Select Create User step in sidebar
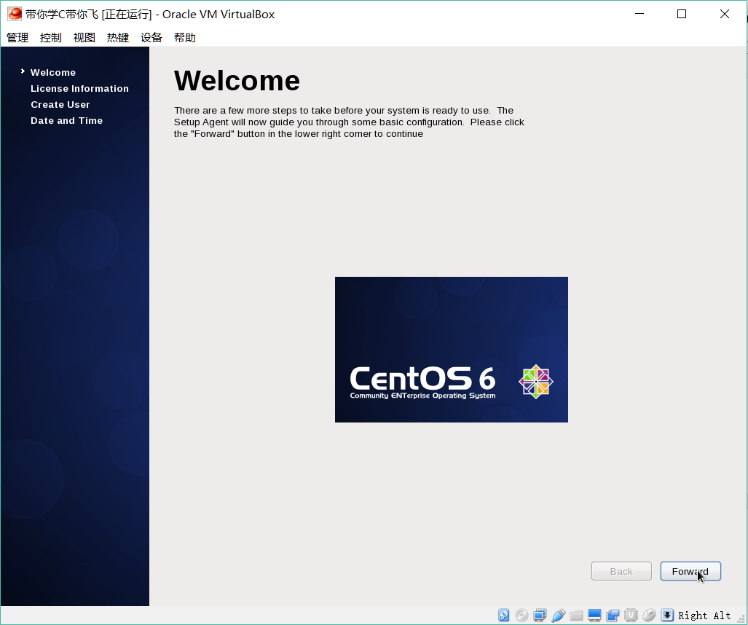The height and width of the screenshot is (625, 748). pyautogui.click(x=60, y=105)
